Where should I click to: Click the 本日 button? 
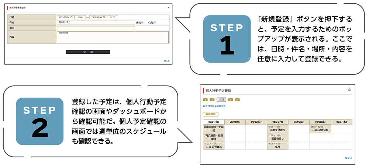pyautogui.click(x=221, y=99)
